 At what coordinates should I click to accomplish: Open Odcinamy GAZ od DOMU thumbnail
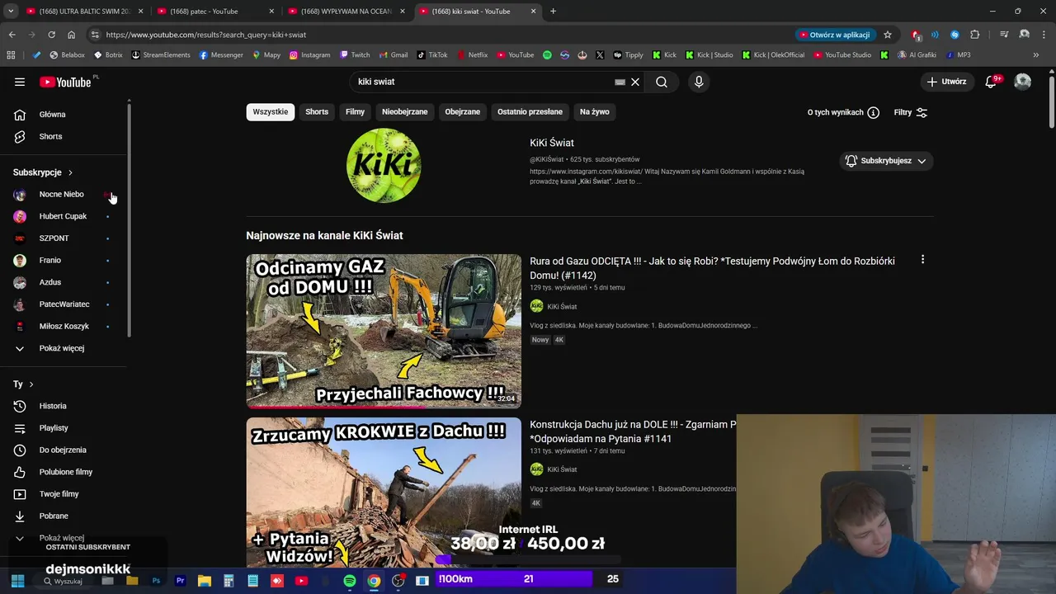[384, 331]
